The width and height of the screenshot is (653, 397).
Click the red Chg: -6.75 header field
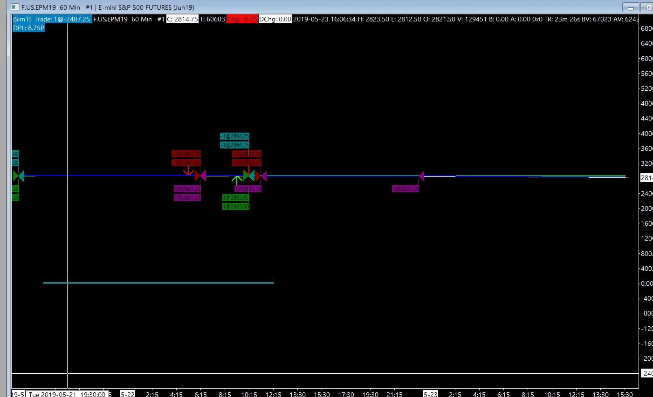click(242, 19)
